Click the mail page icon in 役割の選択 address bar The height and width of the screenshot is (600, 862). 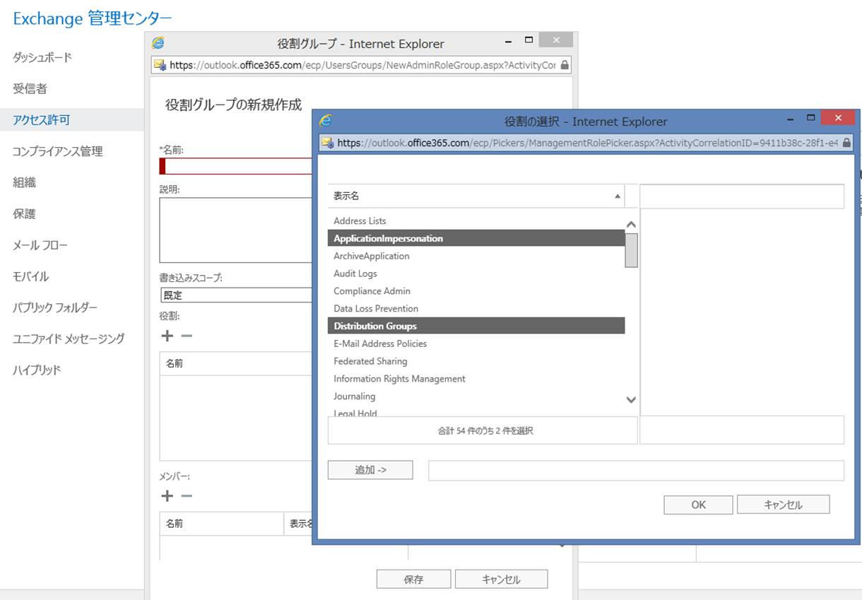(328, 143)
